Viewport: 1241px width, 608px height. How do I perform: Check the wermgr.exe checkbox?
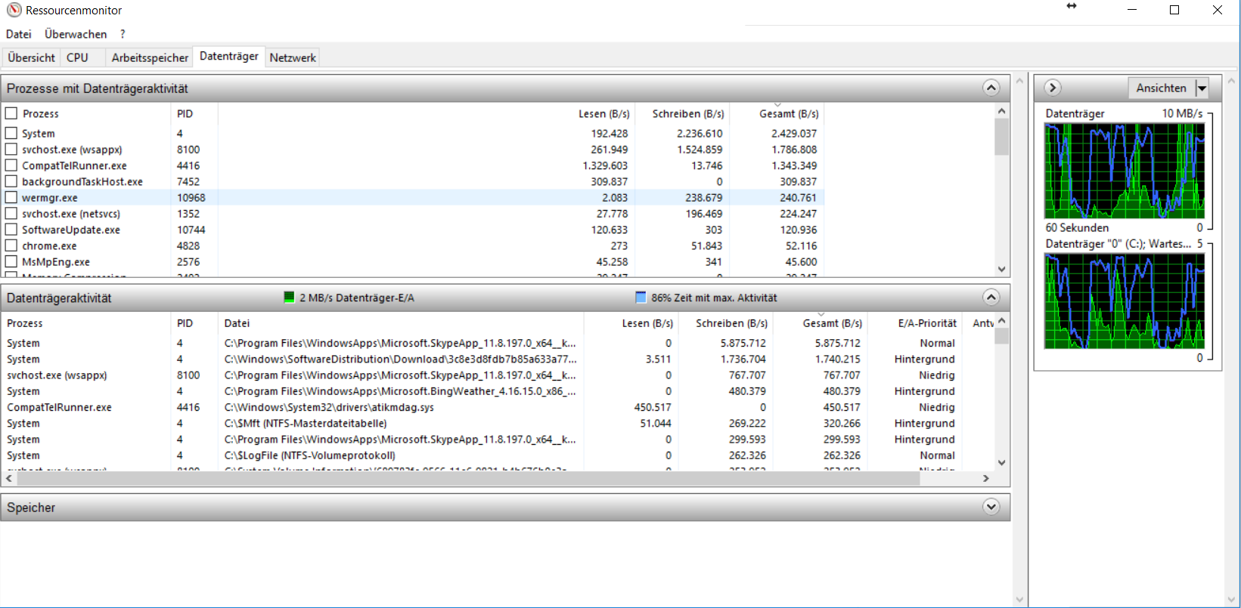(11, 197)
